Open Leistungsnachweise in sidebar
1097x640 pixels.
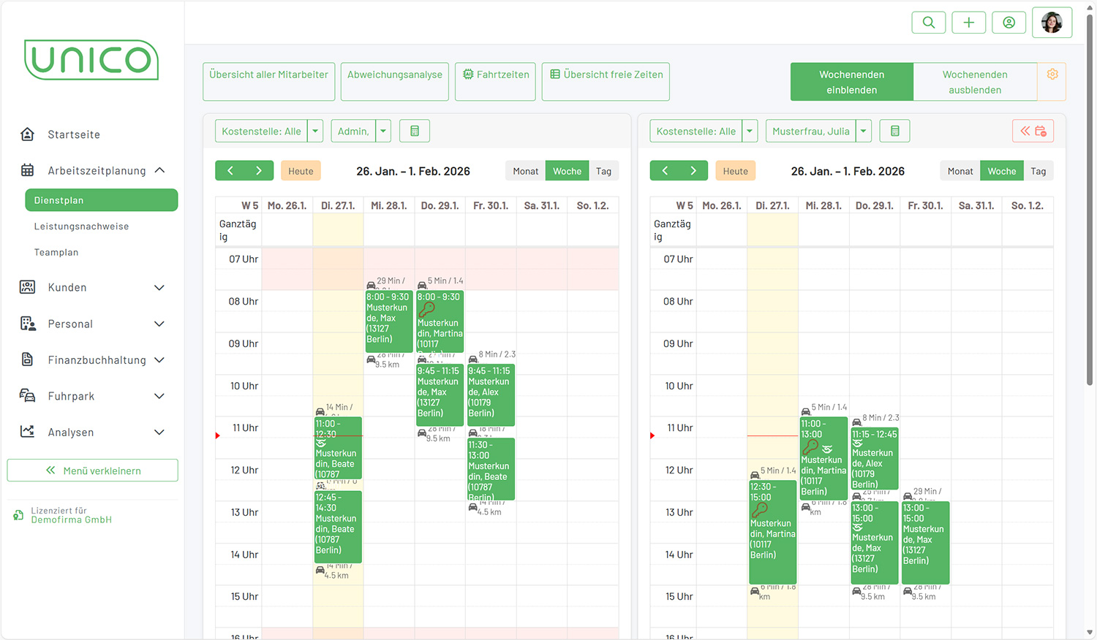(x=81, y=226)
